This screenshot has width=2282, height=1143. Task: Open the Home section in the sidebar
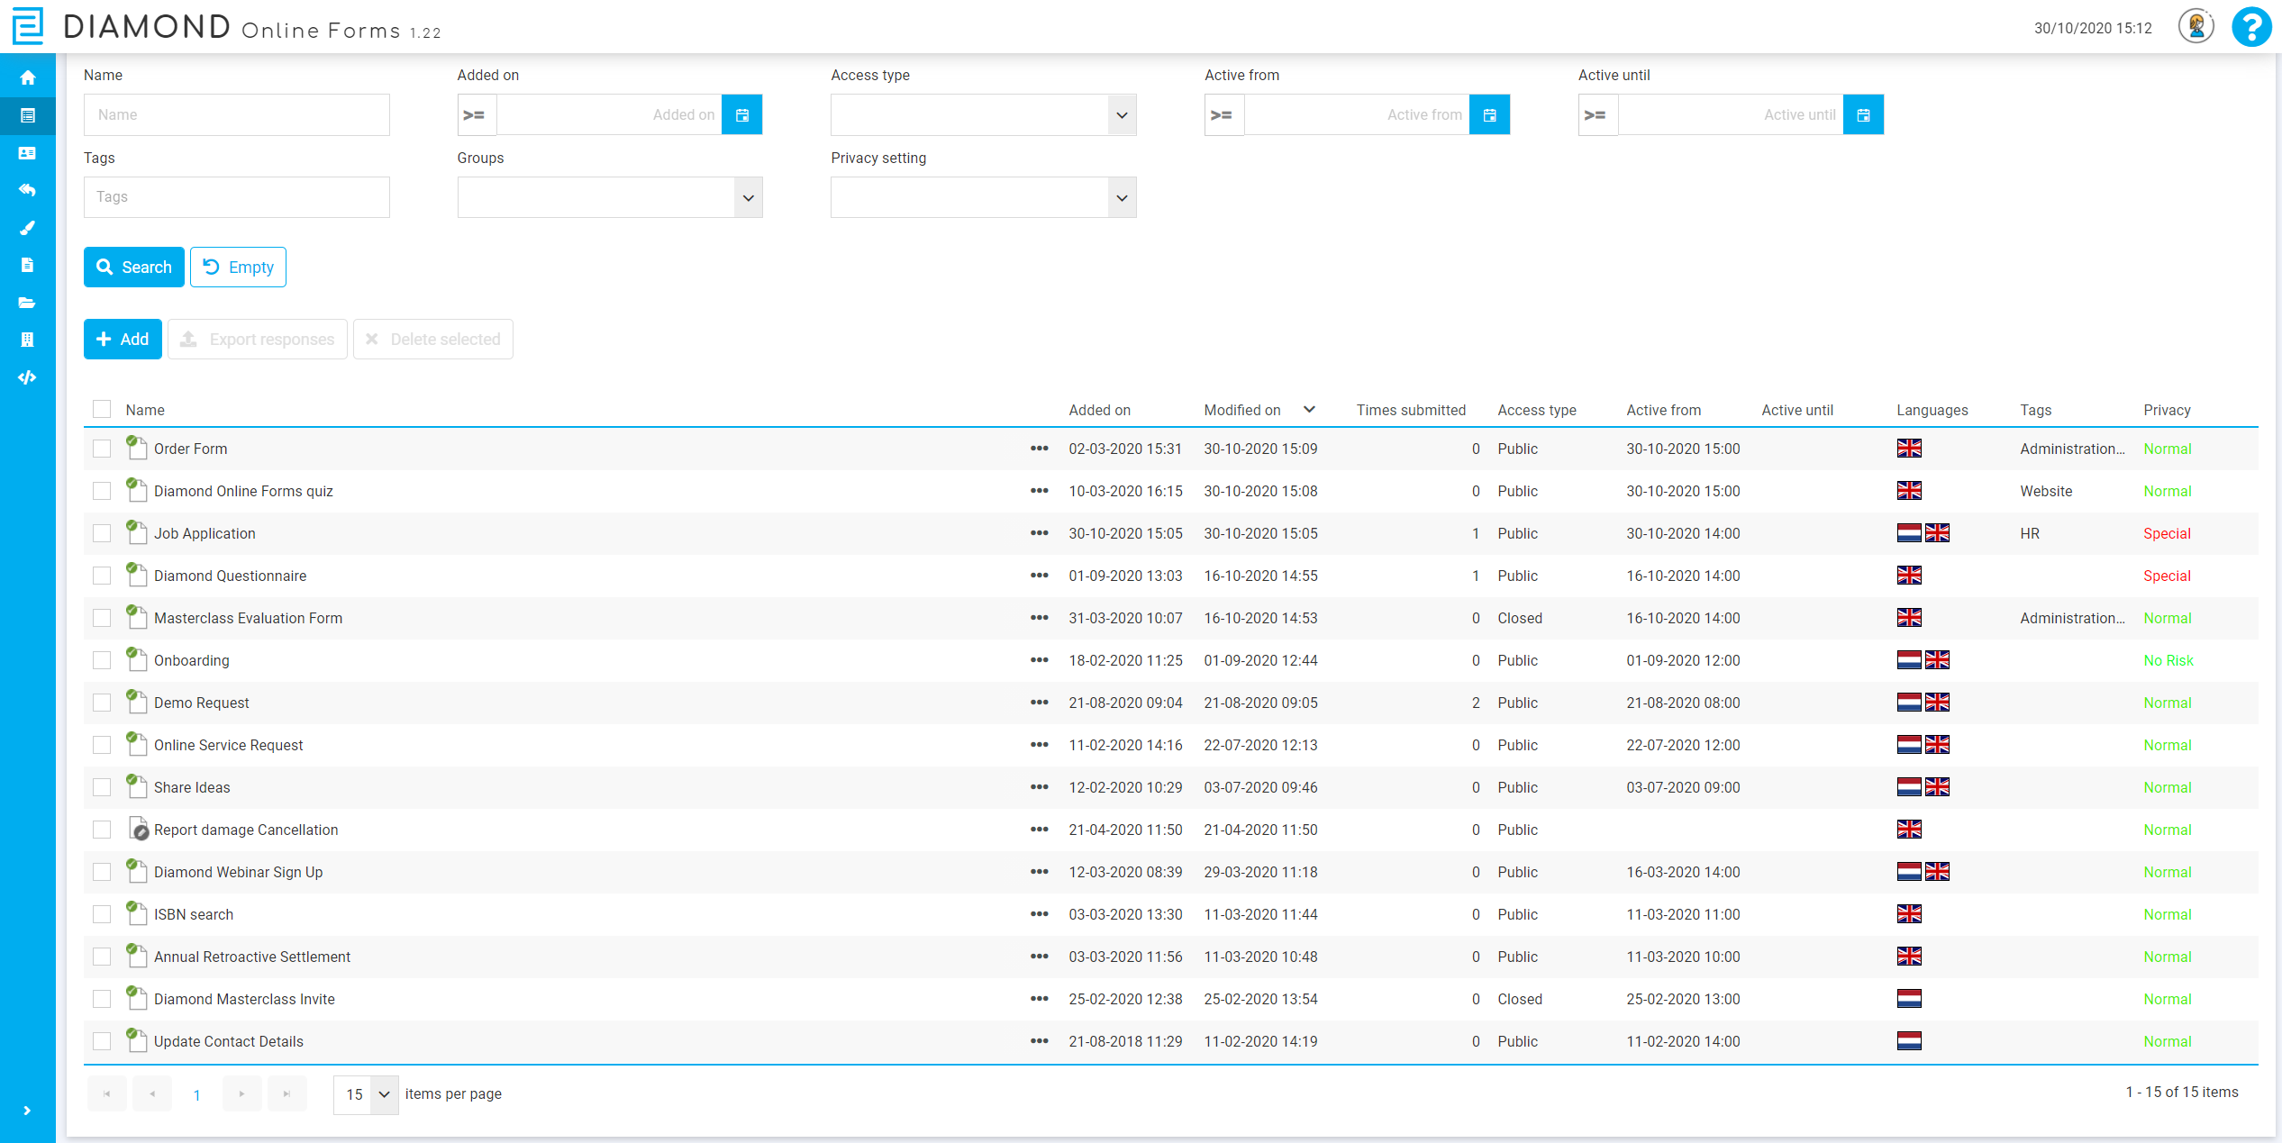pyautogui.click(x=28, y=77)
